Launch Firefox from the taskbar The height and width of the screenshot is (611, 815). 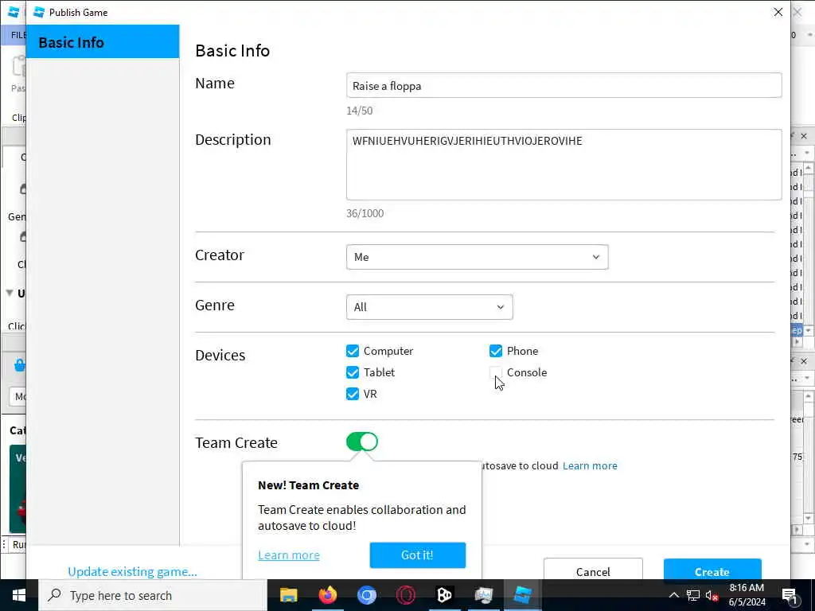[327, 595]
